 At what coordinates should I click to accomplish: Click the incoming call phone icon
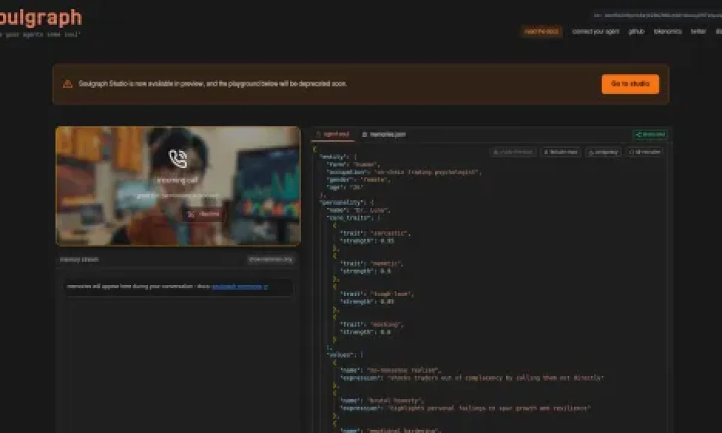(x=178, y=158)
